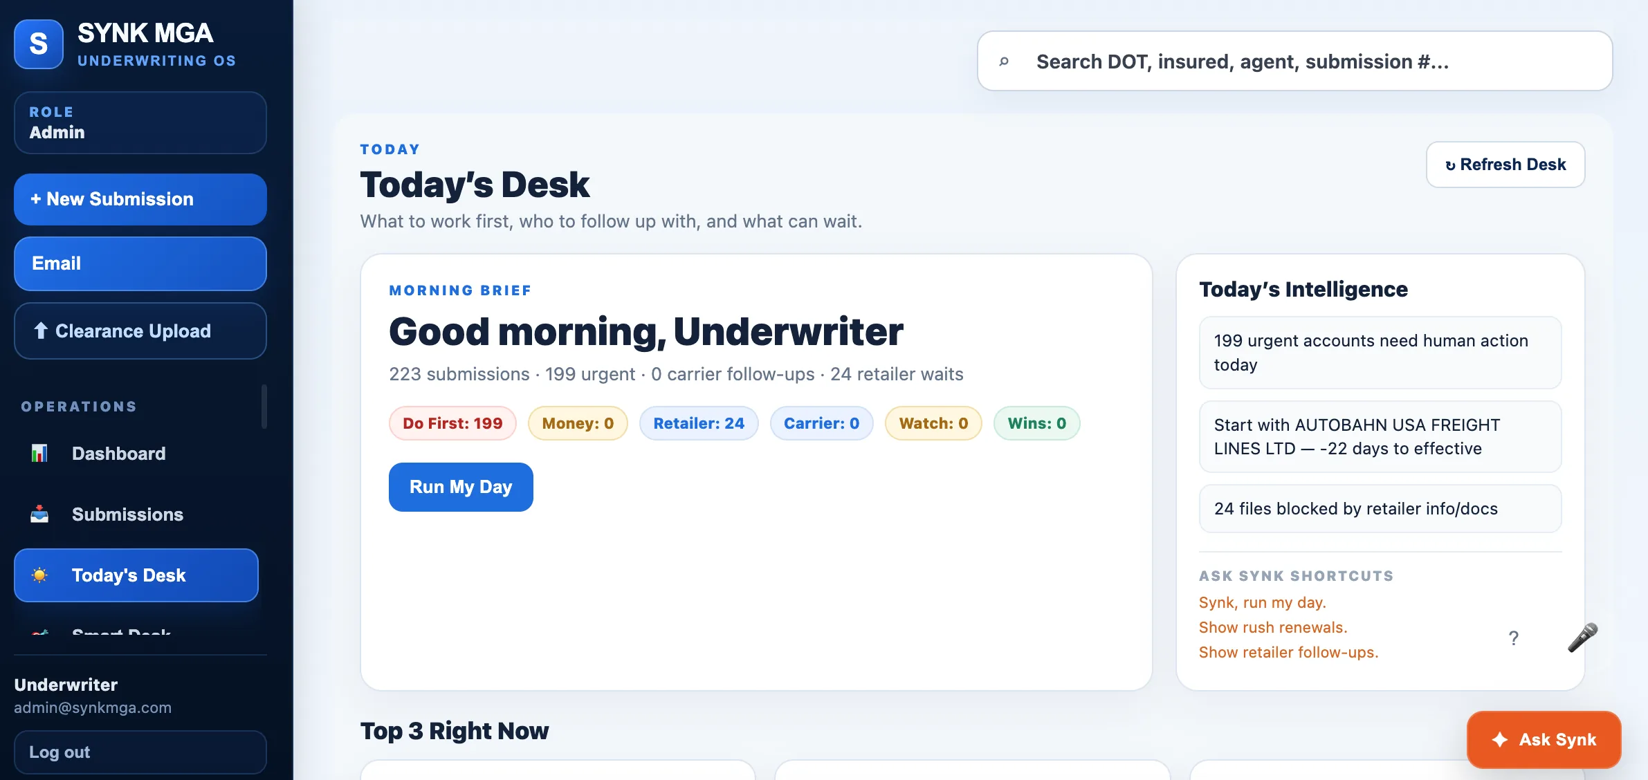Select the Today's Desk nav item
This screenshot has width=1648, height=780.
[136, 575]
